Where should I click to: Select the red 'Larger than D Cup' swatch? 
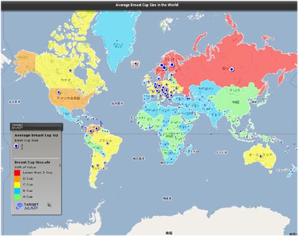click(x=17, y=172)
